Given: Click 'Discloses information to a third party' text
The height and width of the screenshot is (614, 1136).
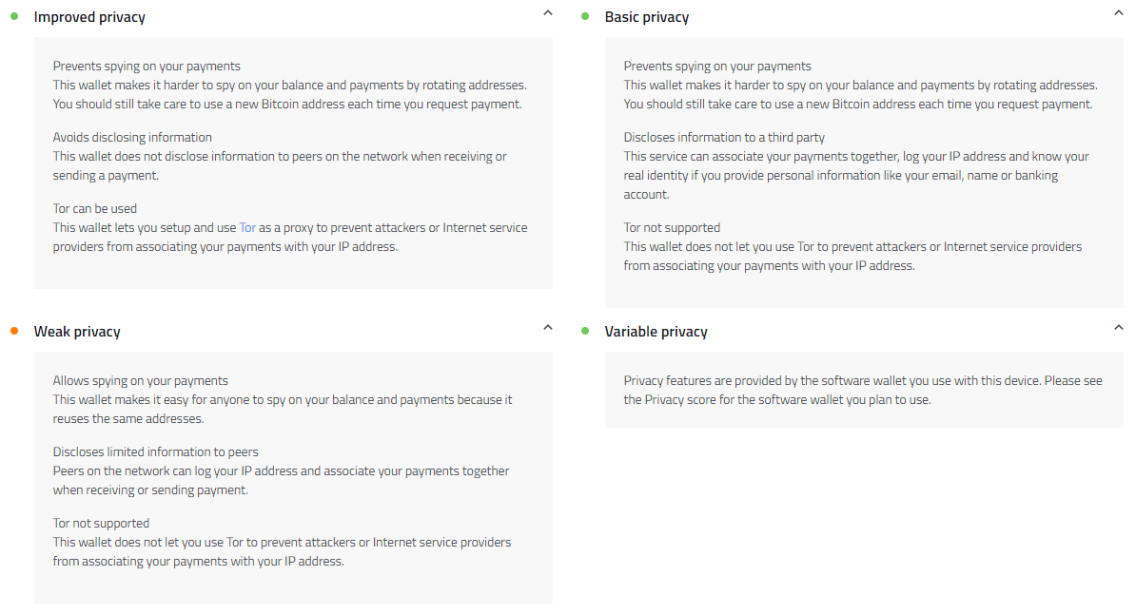Looking at the screenshot, I should point(724,137).
